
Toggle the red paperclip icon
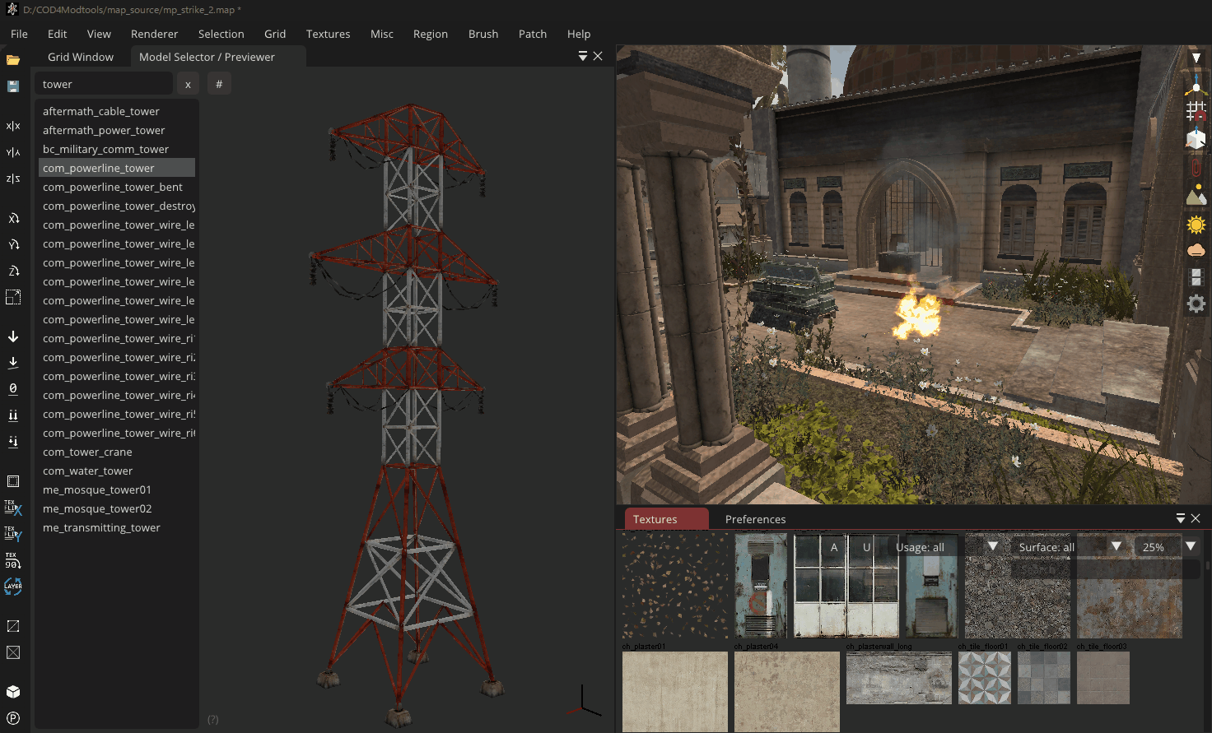tap(1196, 167)
